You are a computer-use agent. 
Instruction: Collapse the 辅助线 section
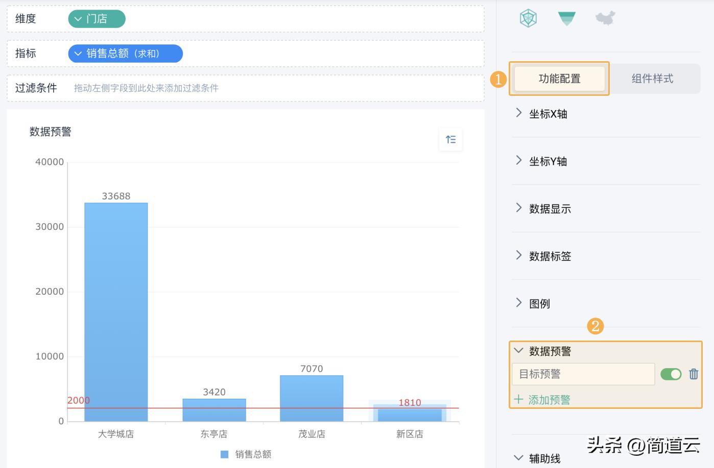tap(519, 458)
